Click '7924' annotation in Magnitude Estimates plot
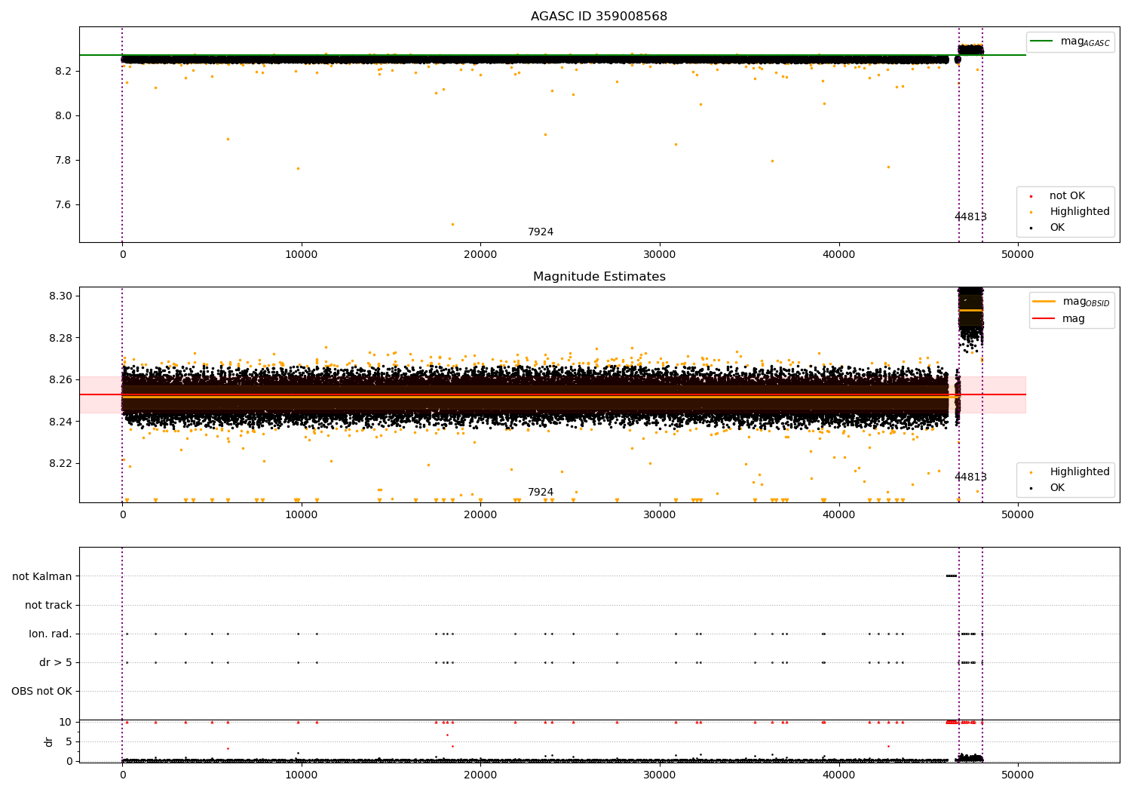The width and height of the screenshot is (1131, 792). coord(541,493)
